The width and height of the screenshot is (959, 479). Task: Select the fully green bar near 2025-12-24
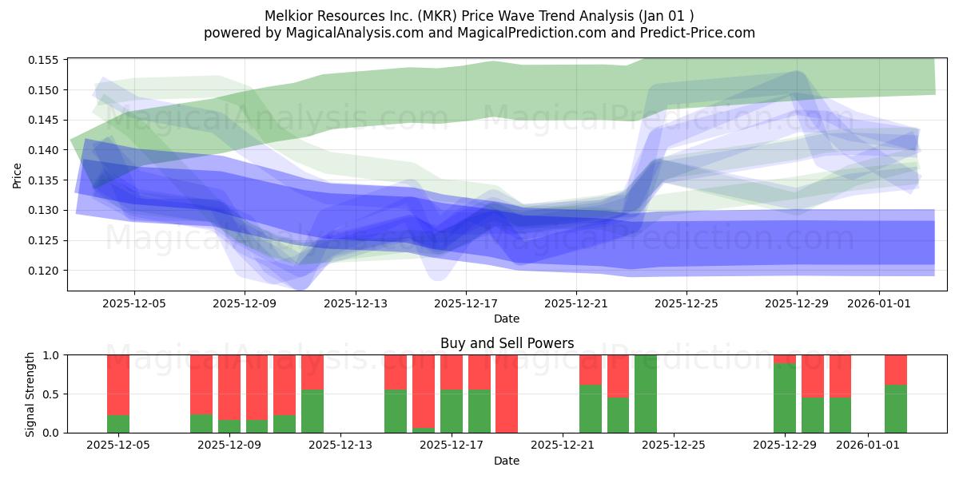point(646,394)
